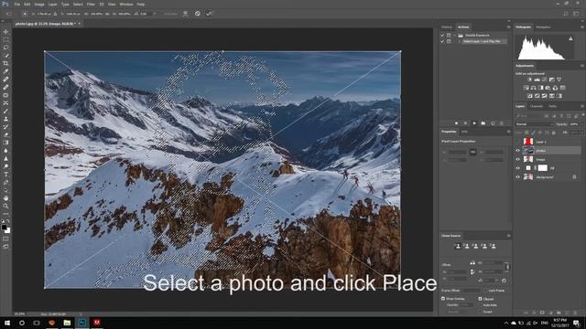Screen dimensions: 586x329
Task: Add a Hue/Saturation adjustment
Action: tap(526, 88)
